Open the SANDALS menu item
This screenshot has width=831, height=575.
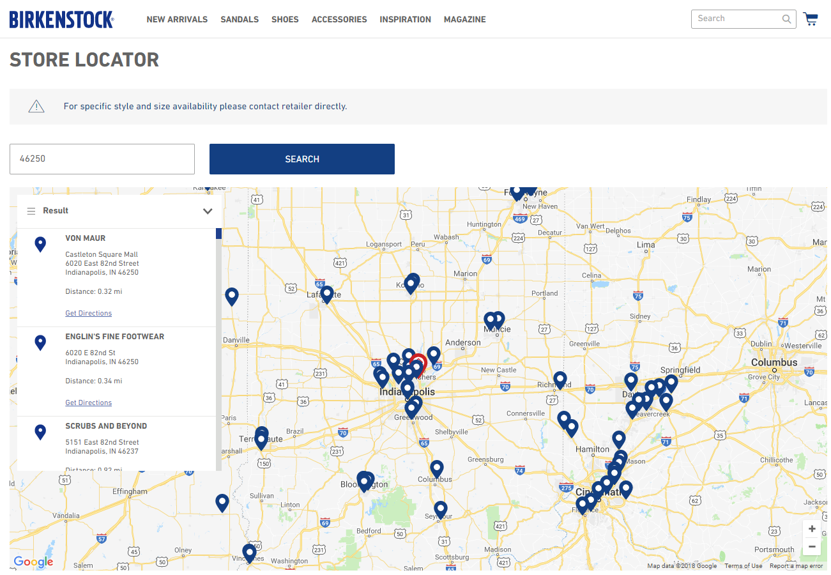pos(240,19)
